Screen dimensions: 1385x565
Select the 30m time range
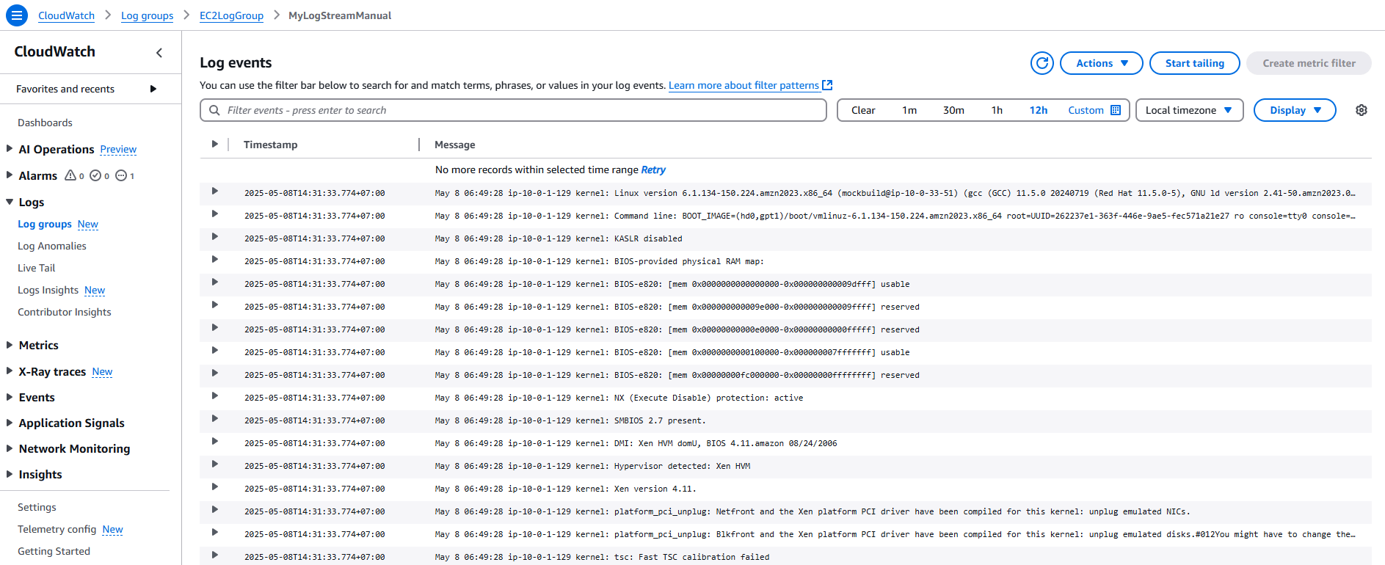click(x=953, y=110)
